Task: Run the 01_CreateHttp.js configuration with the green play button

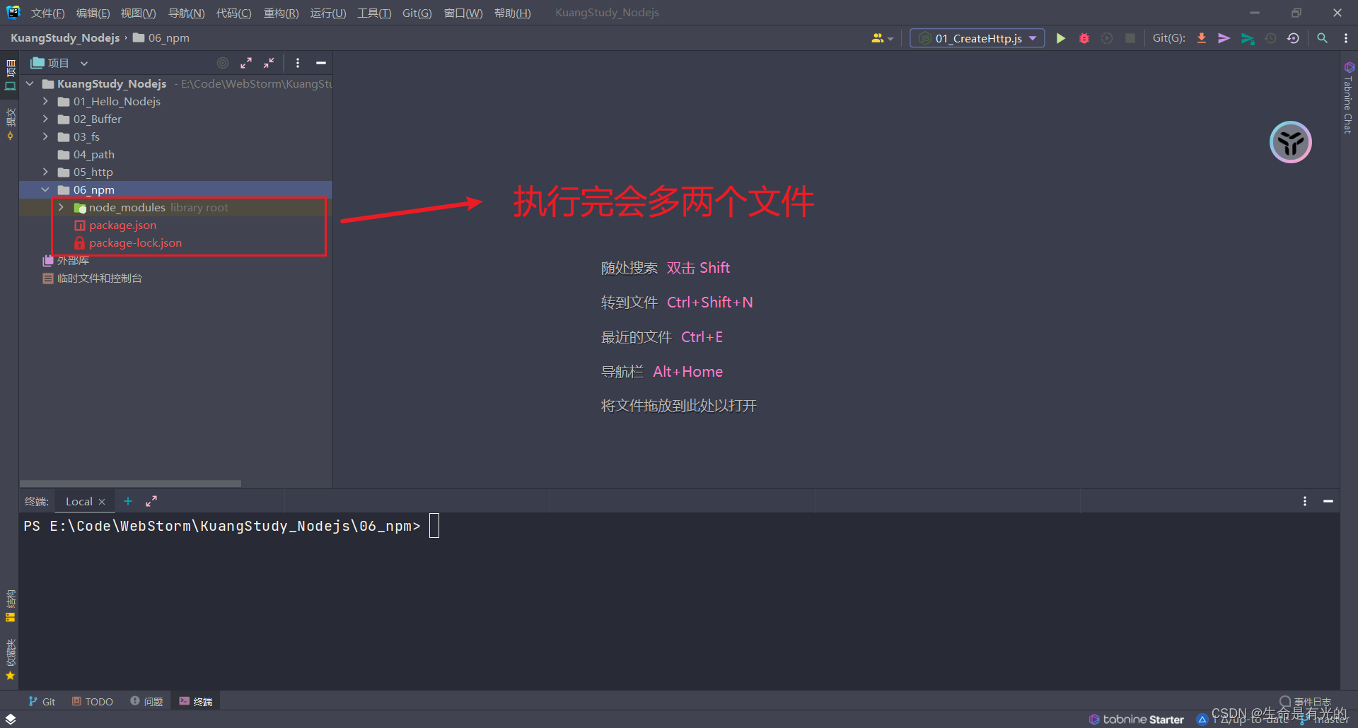Action: pyautogui.click(x=1060, y=38)
